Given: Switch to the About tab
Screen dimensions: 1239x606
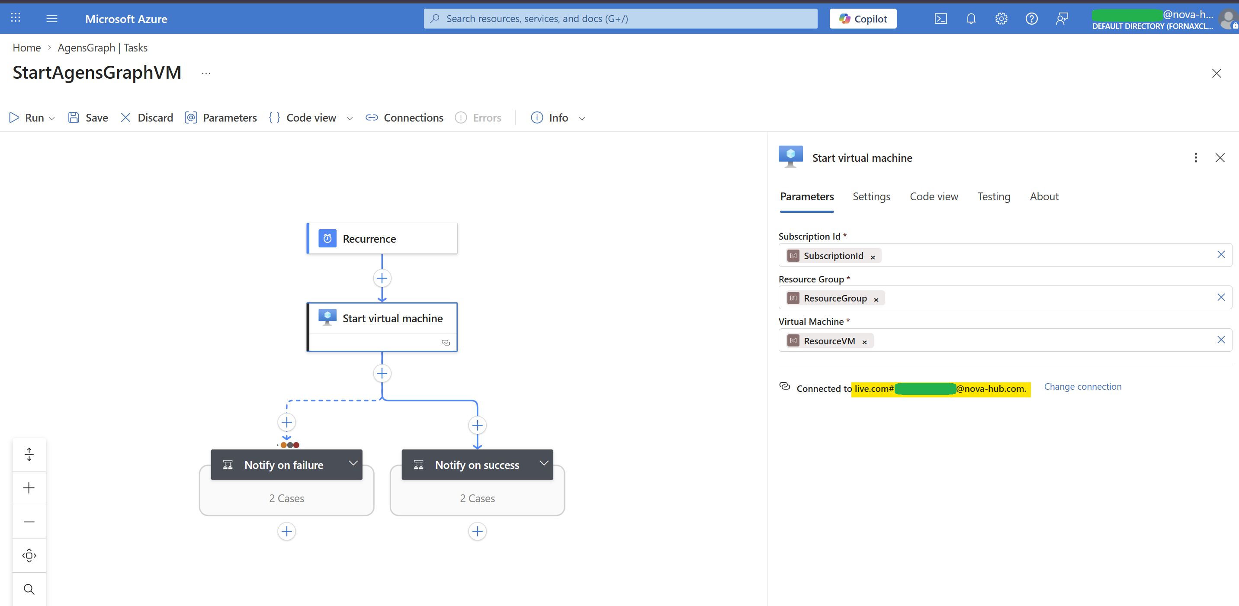Looking at the screenshot, I should [x=1044, y=197].
